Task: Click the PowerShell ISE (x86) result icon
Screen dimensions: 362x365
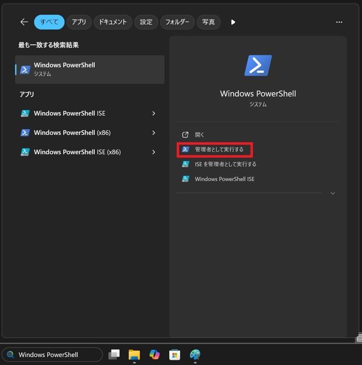Action: click(x=25, y=152)
